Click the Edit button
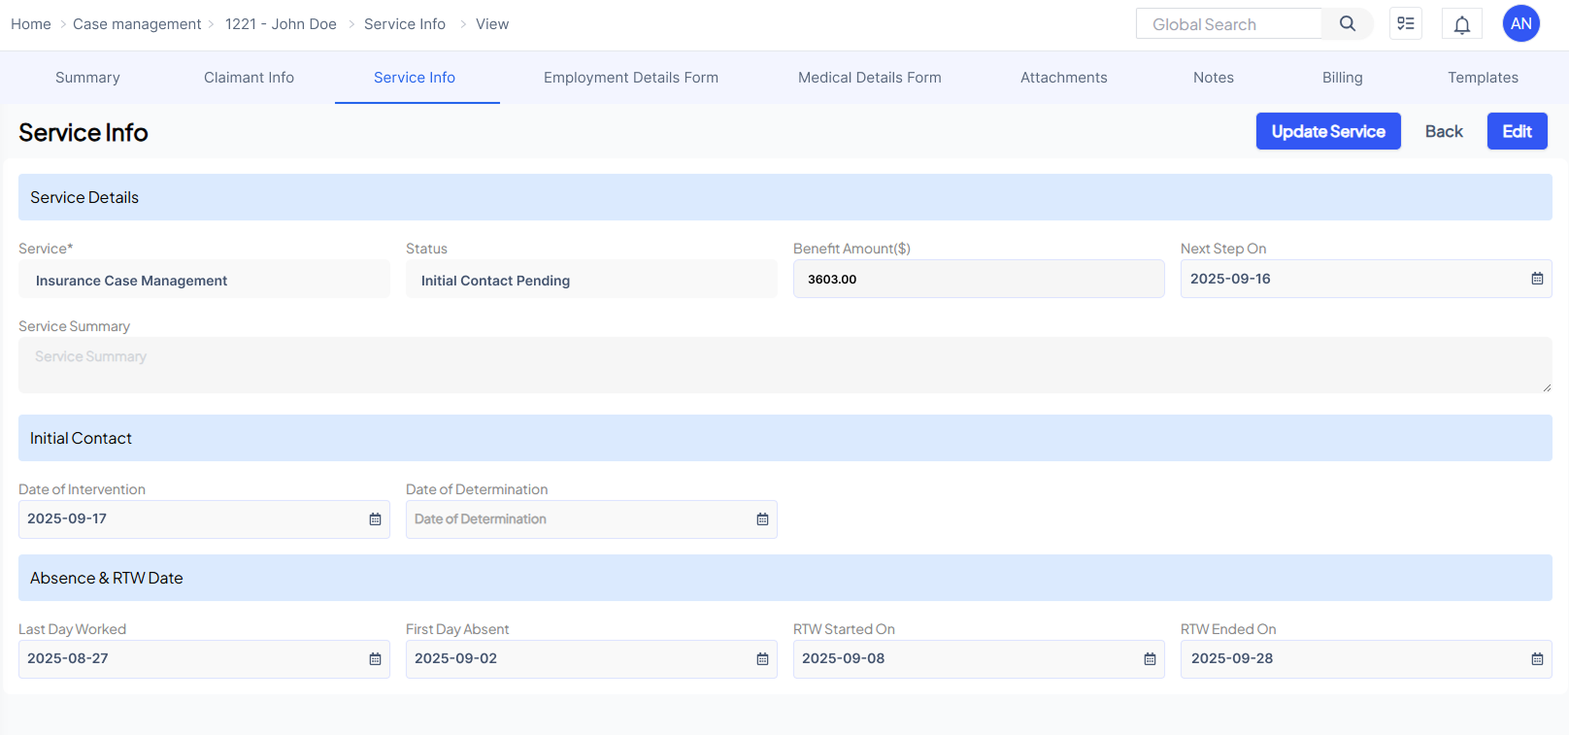The width and height of the screenshot is (1569, 735). [1517, 131]
